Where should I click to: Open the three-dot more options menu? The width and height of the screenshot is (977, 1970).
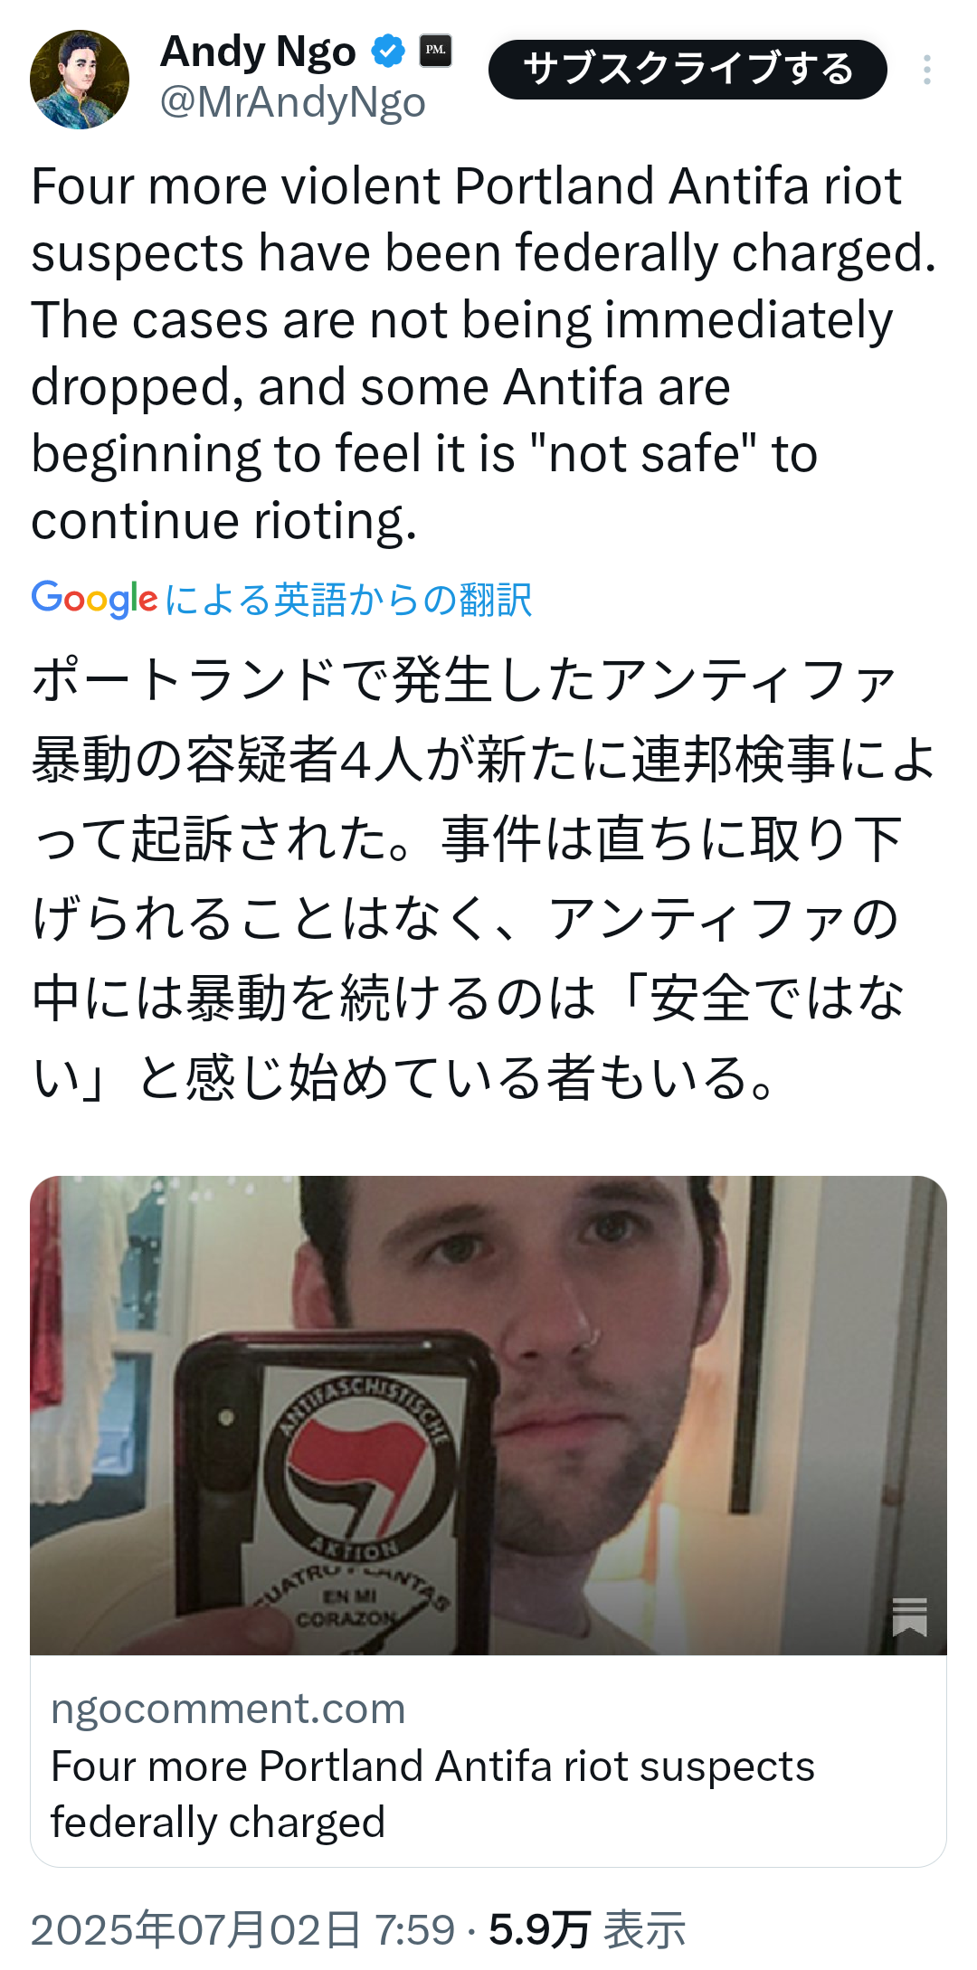tap(926, 70)
